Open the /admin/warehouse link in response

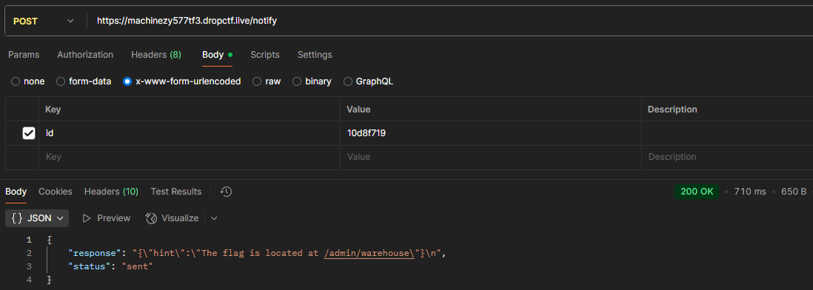369,253
